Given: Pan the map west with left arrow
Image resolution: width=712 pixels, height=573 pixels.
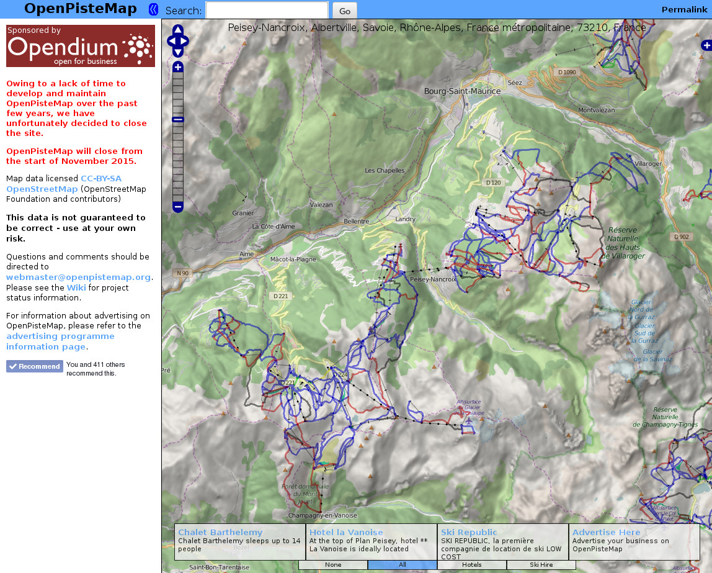Looking at the screenshot, I should (x=172, y=41).
